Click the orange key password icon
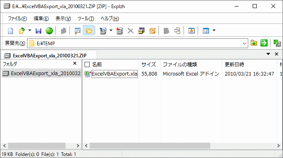283x158 pixels. [152, 31]
